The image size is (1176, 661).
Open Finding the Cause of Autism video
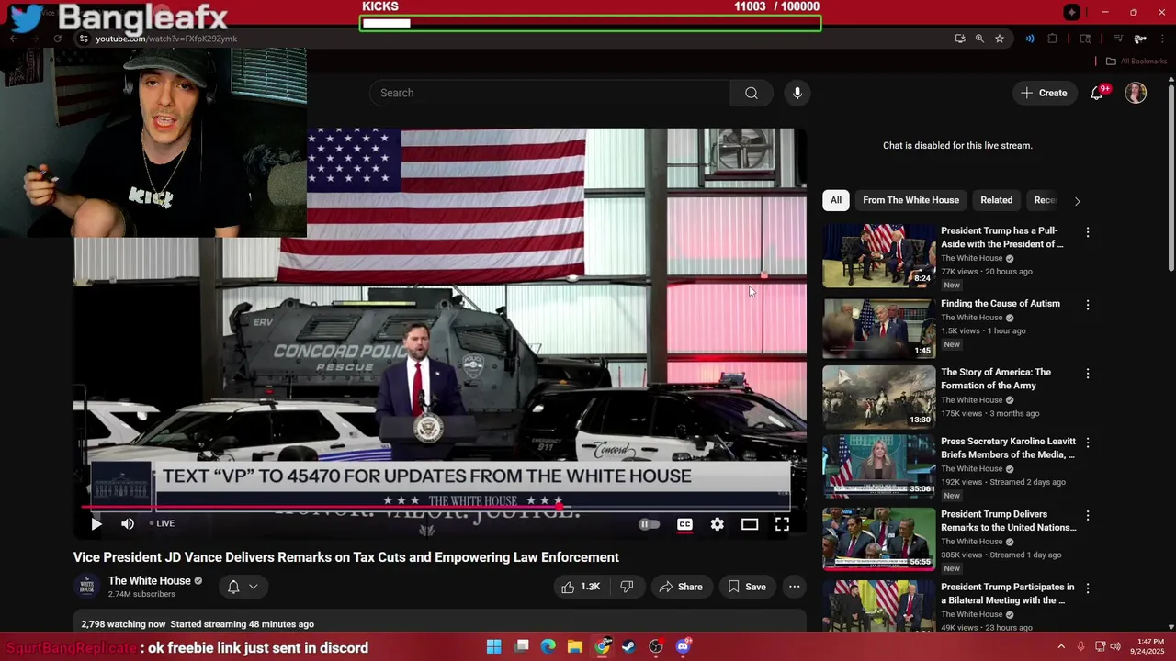coord(1000,304)
